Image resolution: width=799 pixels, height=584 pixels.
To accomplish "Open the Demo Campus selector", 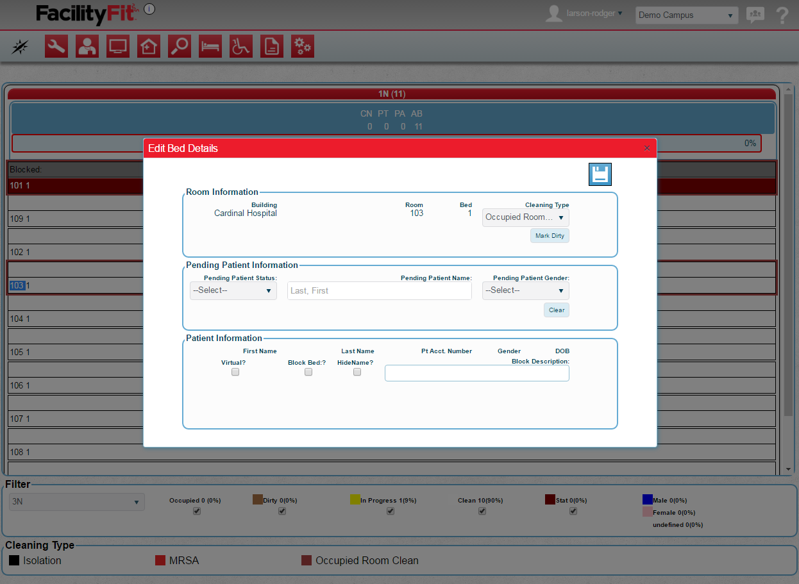I will coord(686,15).
